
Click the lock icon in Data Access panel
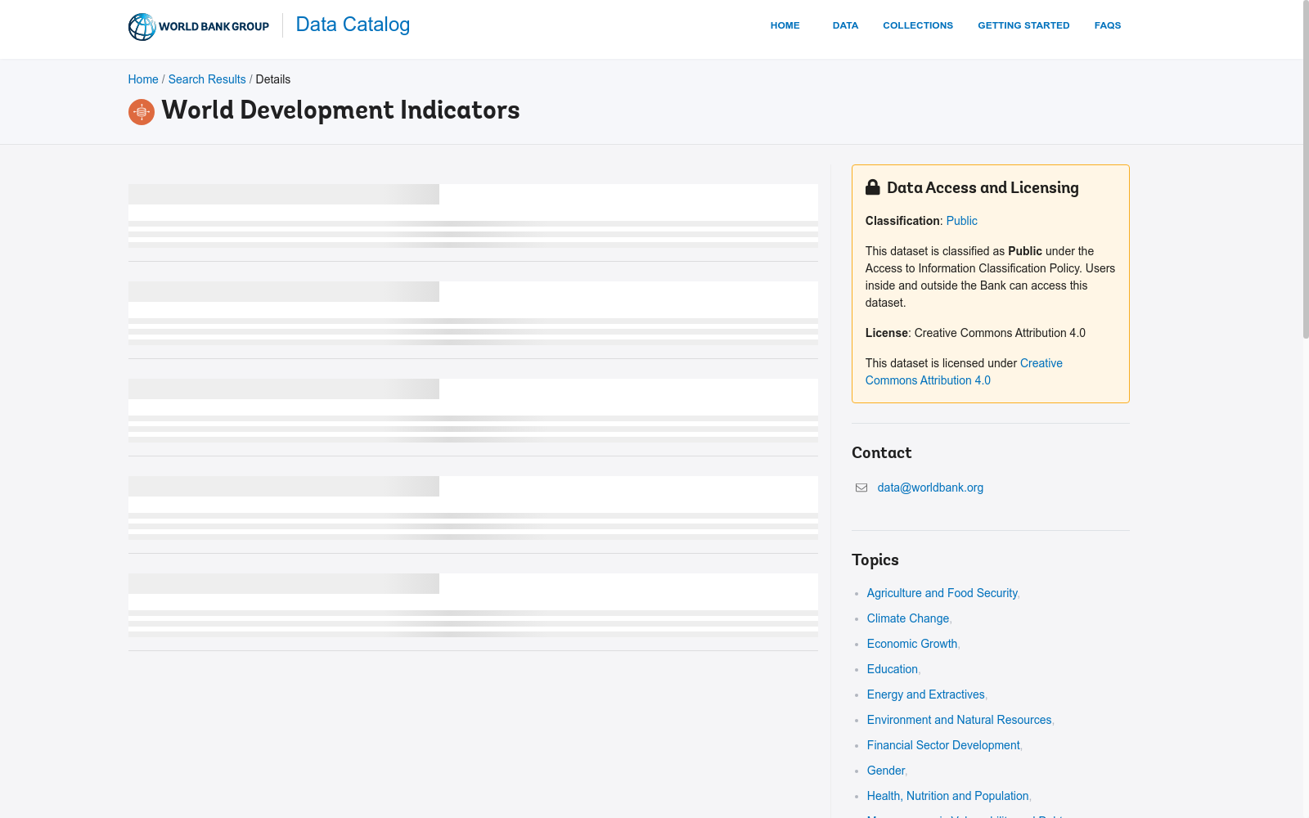coord(873,187)
